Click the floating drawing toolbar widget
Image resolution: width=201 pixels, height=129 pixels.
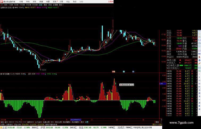pos(127,85)
